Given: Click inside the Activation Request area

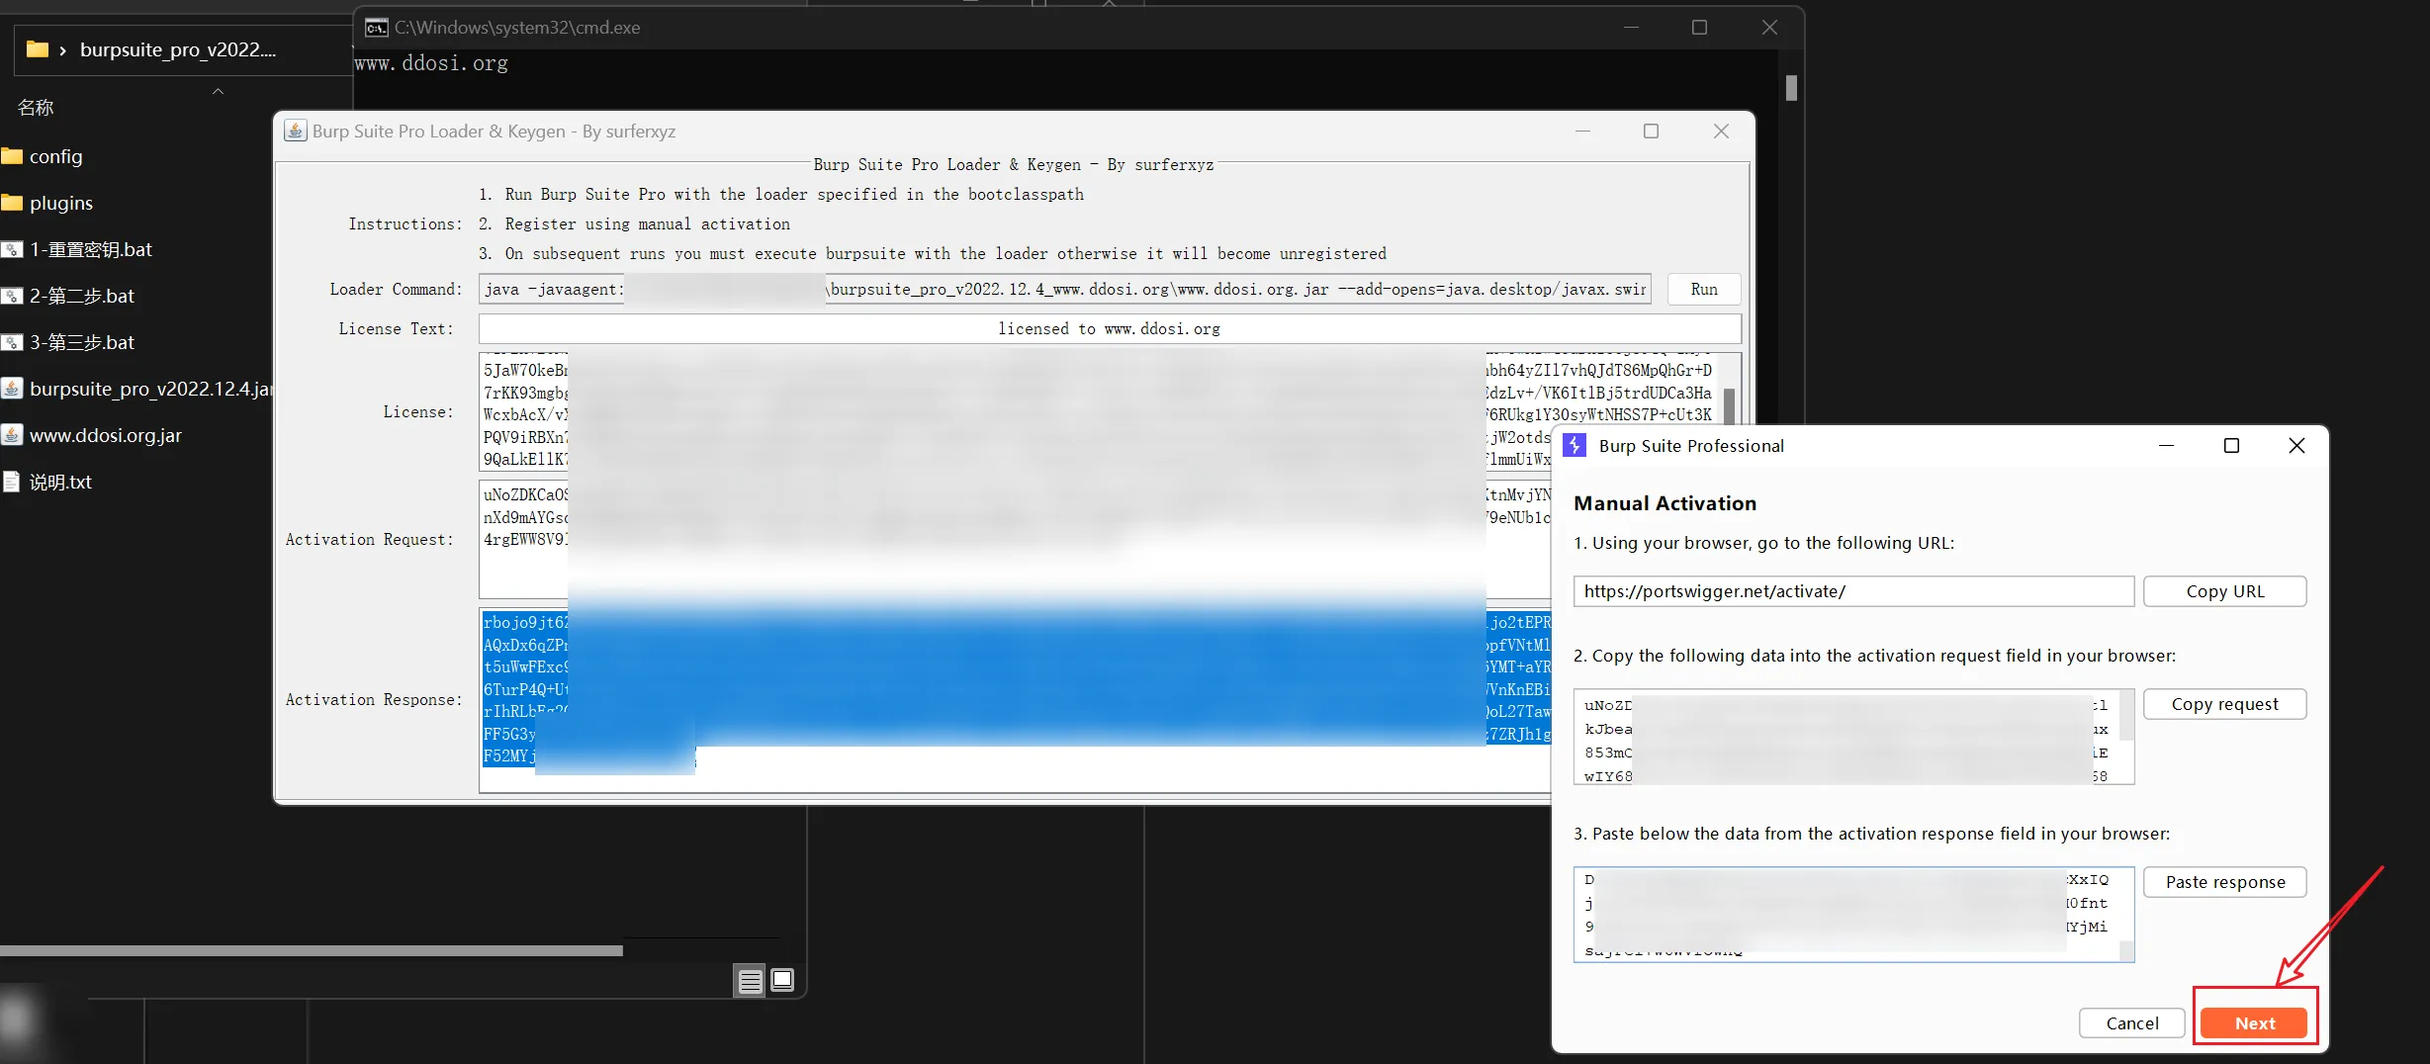Looking at the screenshot, I should click(x=1015, y=539).
